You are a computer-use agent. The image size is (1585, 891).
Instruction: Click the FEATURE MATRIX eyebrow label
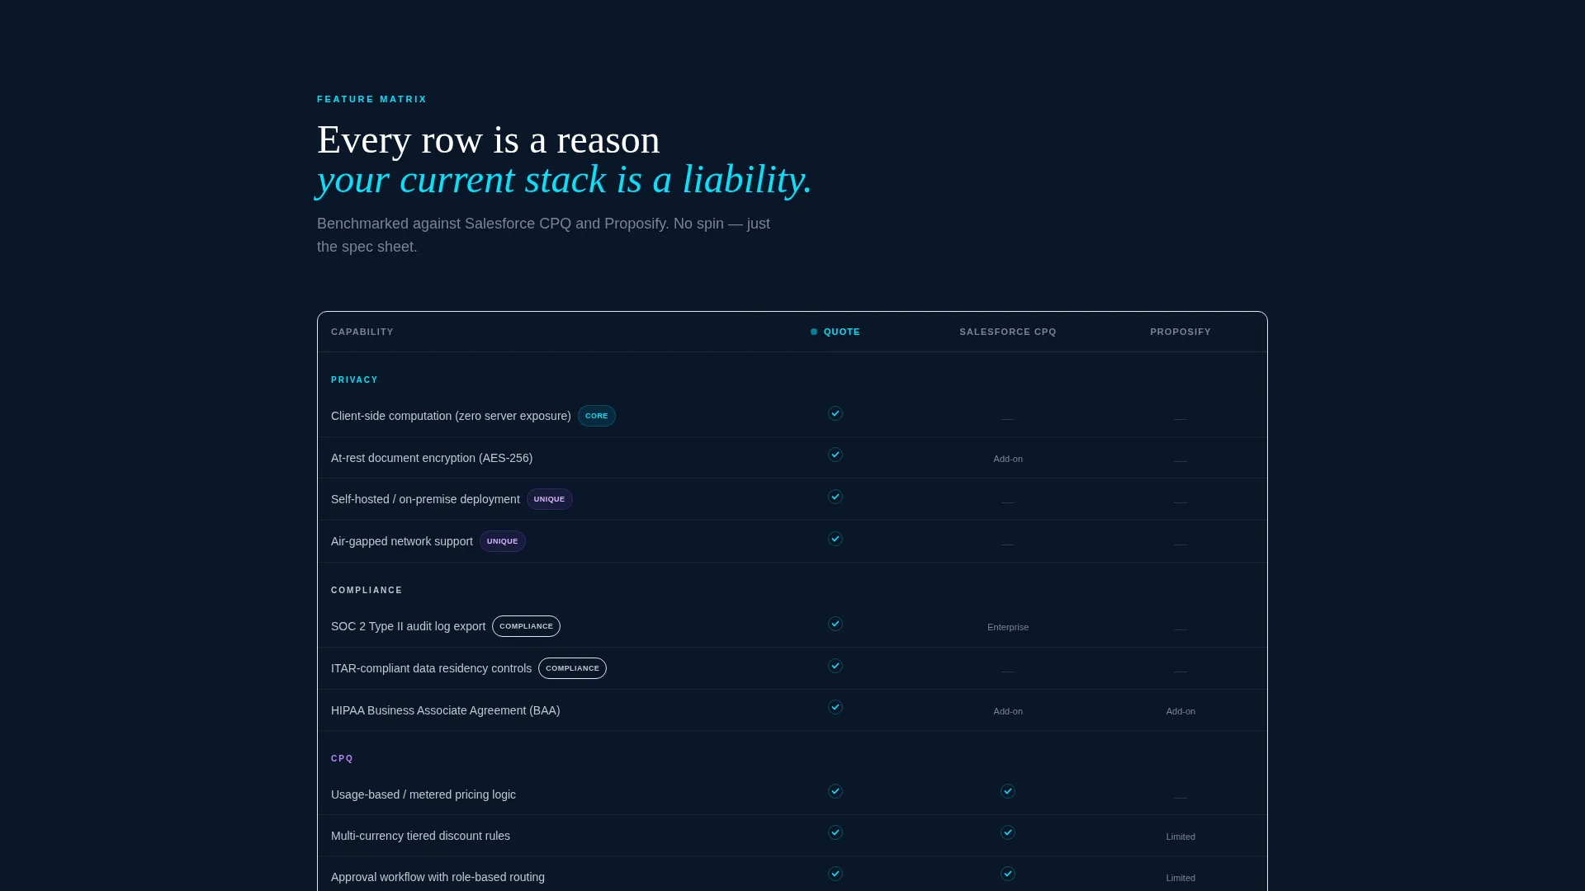(x=372, y=99)
